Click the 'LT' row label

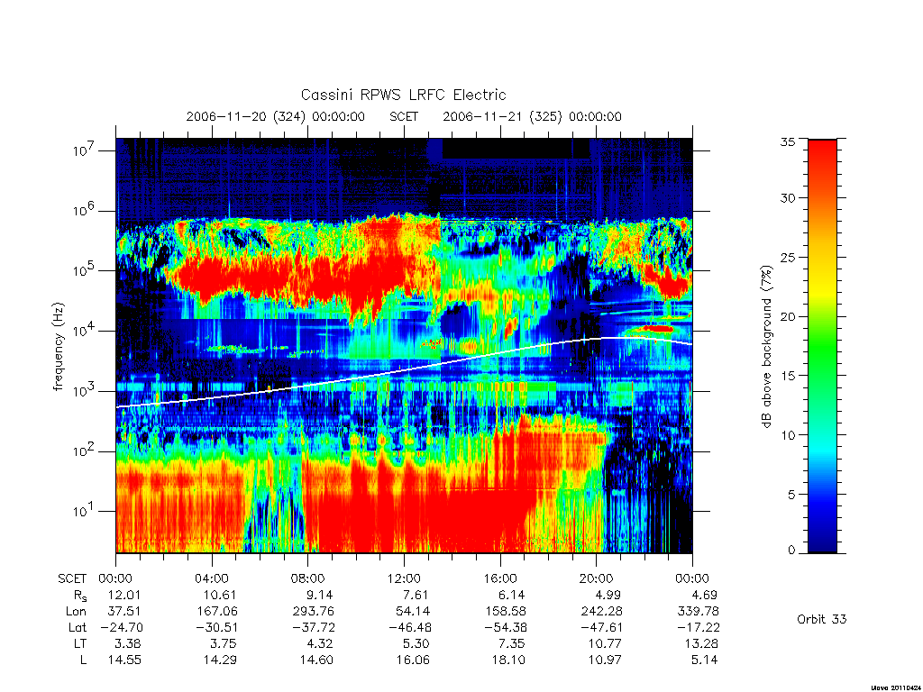pyautogui.click(x=80, y=643)
